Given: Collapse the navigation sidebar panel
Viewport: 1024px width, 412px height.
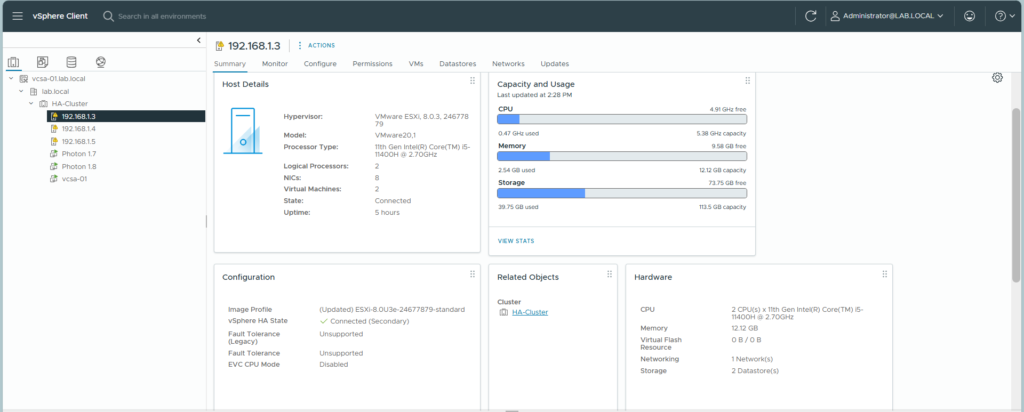Looking at the screenshot, I should [x=199, y=40].
